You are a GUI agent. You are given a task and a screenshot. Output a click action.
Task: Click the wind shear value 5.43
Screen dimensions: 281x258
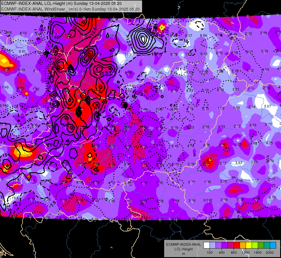click(205, 90)
